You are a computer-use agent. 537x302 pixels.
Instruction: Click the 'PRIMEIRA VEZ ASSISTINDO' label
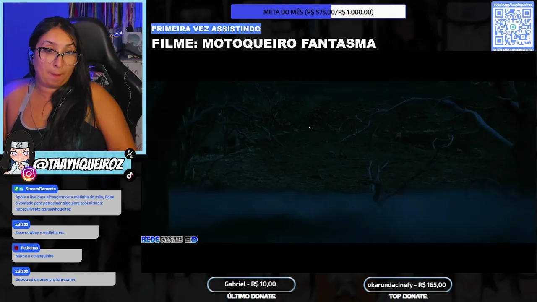[206, 29]
